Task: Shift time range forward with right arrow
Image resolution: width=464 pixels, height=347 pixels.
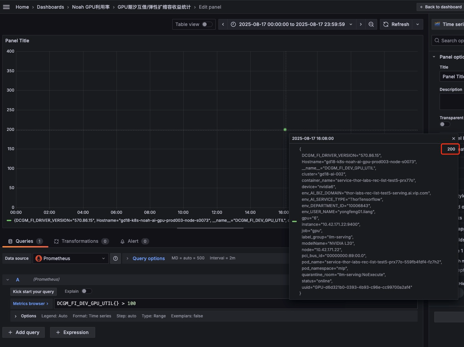Action: [x=361, y=24]
